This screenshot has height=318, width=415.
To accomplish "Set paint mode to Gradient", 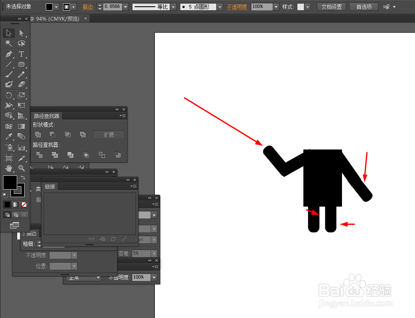I will 16,204.
